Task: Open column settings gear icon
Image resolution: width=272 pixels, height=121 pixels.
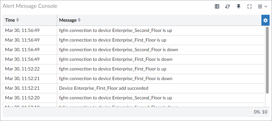Action: click(265, 20)
